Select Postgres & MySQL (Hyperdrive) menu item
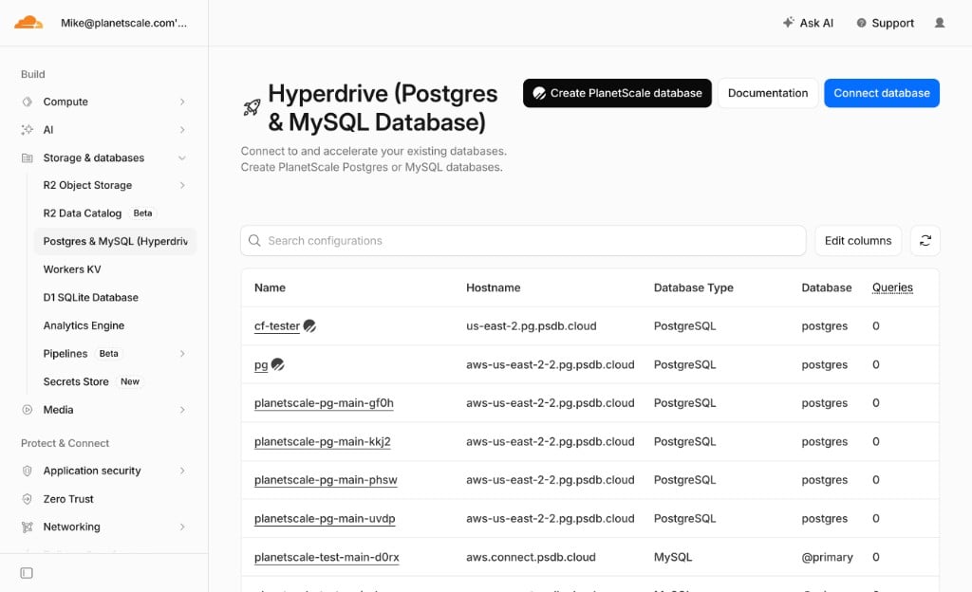The height and width of the screenshot is (592, 972). (115, 241)
